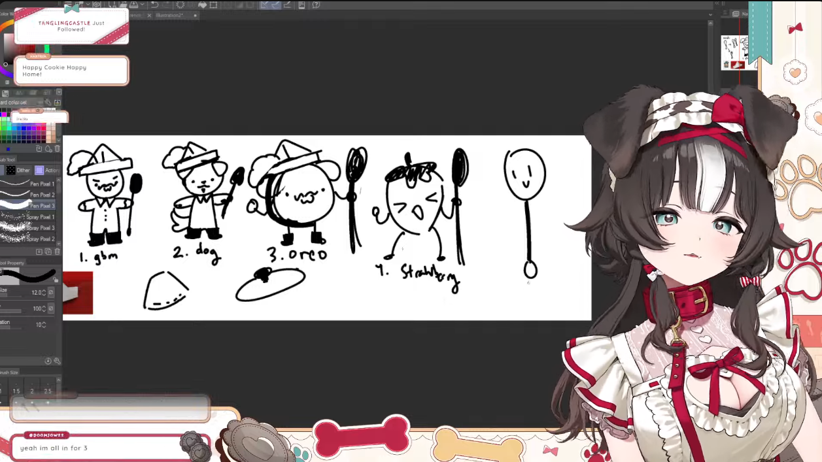The image size is (822, 462).
Task: Click the Undo arrow in top toolbar
Action: click(154, 5)
